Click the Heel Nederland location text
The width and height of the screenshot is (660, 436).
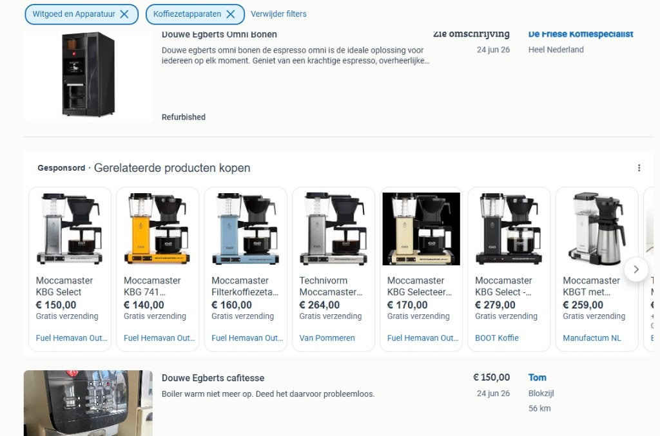click(x=556, y=50)
